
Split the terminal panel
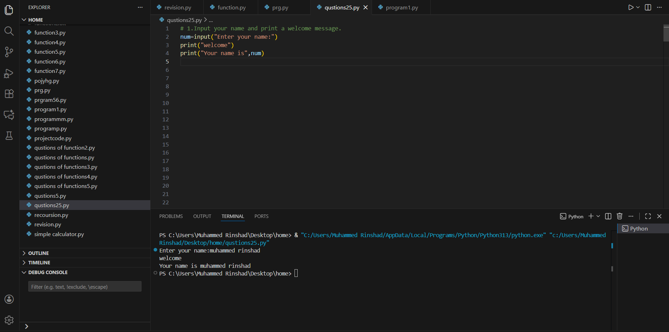pos(608,216)
